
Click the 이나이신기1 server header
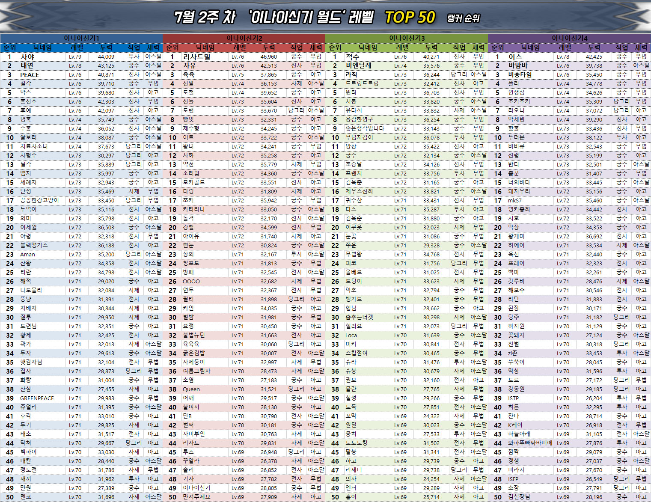point(81,38)
